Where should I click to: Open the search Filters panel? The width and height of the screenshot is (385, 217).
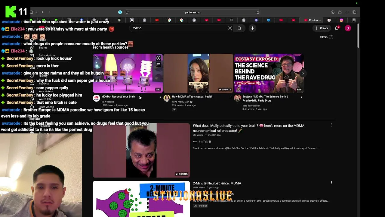[326, 37]
